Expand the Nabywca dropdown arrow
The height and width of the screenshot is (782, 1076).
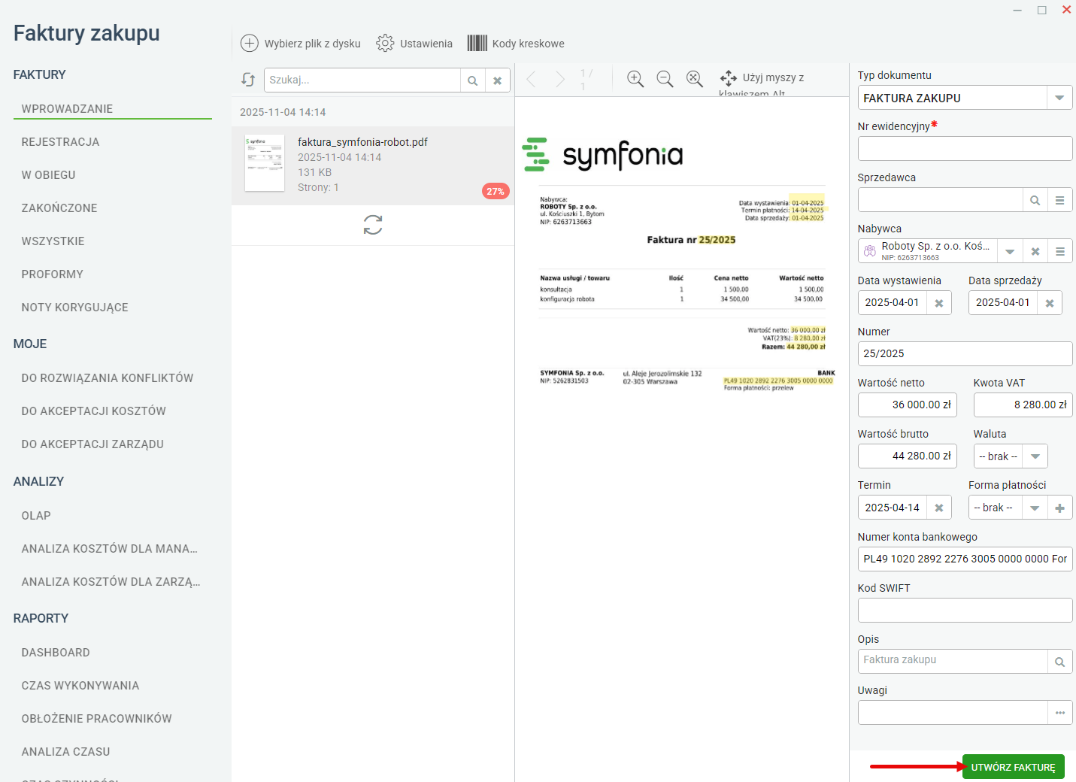pos(1010,251)
